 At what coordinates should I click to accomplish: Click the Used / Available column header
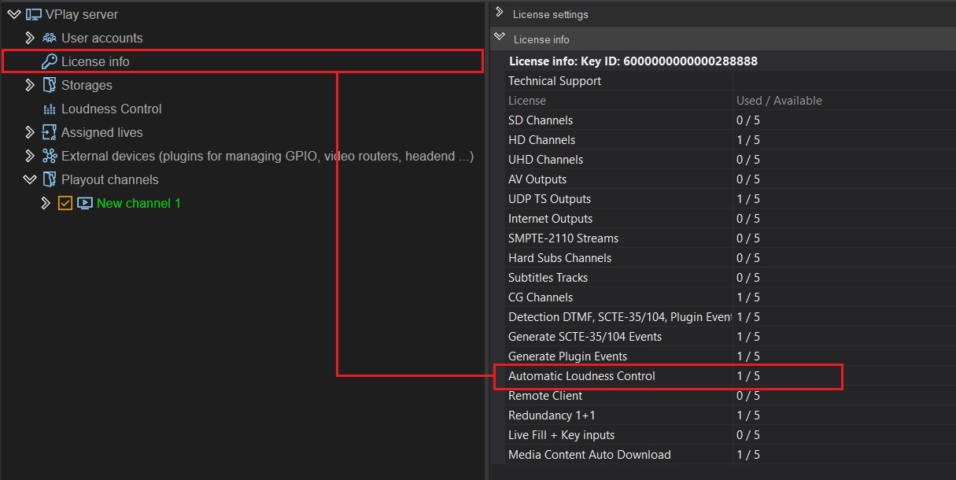pyautogui.click(x=779, y=101)
